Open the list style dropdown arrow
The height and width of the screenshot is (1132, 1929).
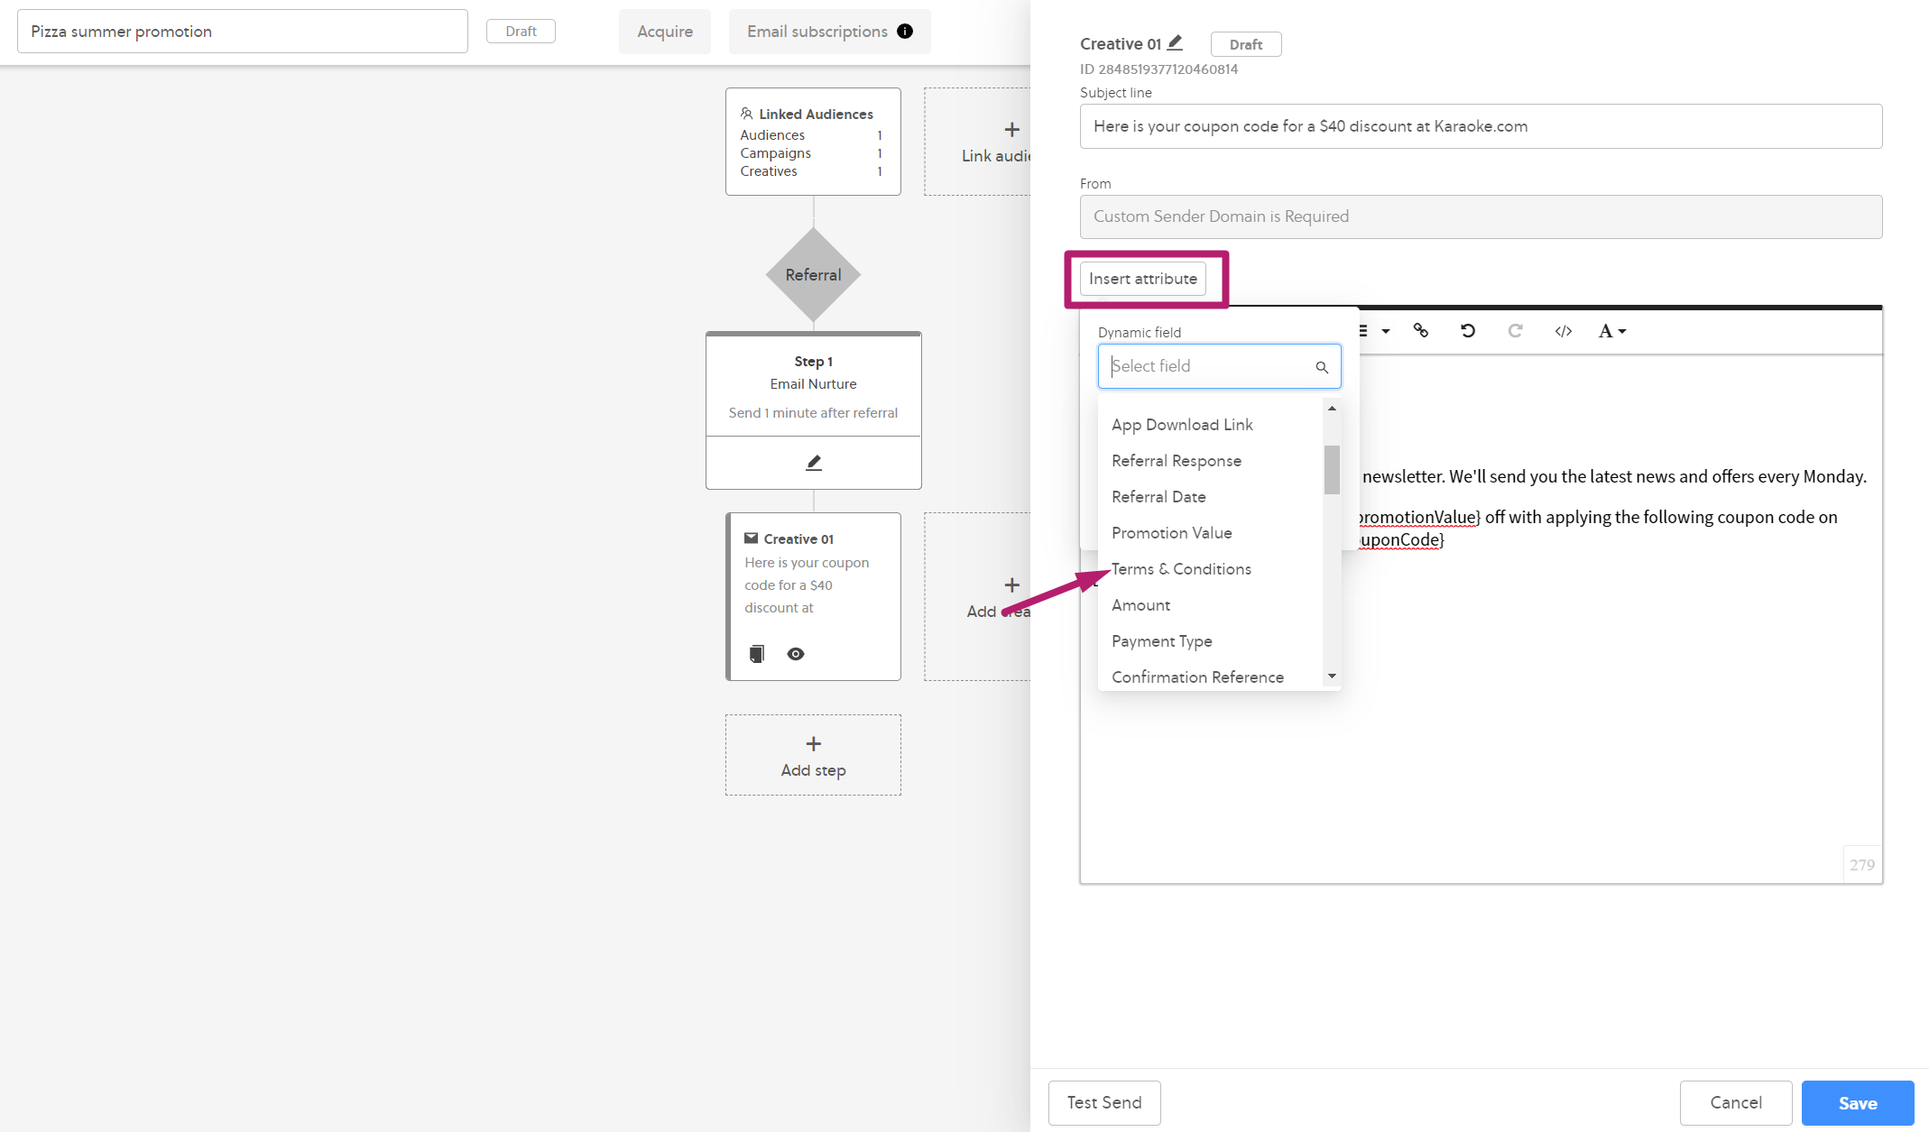coord(1386,331)
